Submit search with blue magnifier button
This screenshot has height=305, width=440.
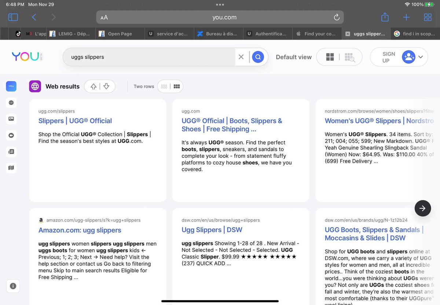click(x=258, y=57)
